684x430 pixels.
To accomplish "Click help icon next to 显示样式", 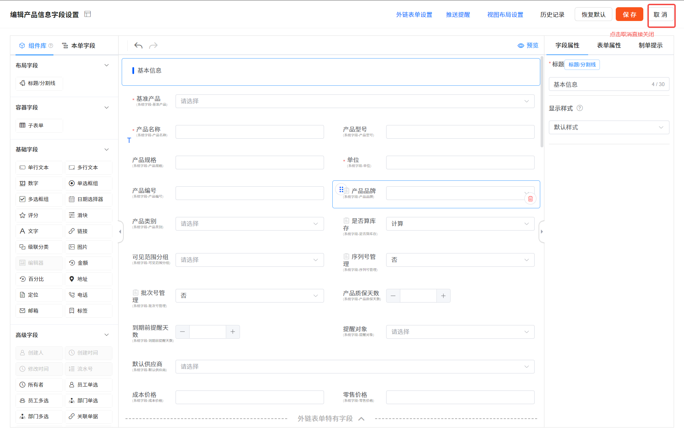I will click(x=580, y=108).
